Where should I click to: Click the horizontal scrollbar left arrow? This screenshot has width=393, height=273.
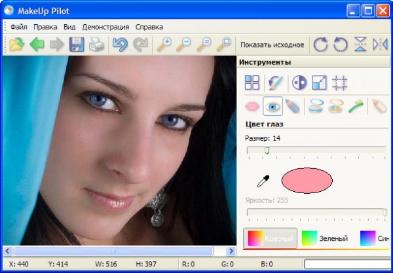coord(8,251)
